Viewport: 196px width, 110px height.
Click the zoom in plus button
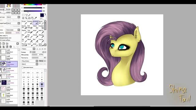tap(16, 10)
